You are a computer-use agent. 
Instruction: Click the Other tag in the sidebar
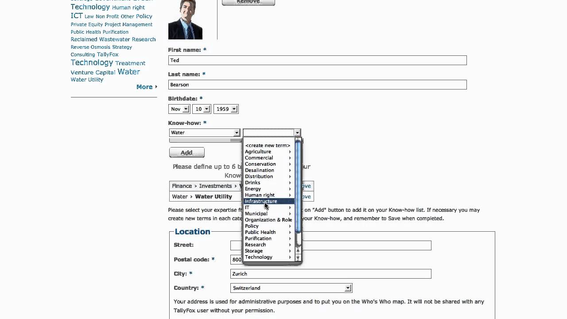[128, 16]
